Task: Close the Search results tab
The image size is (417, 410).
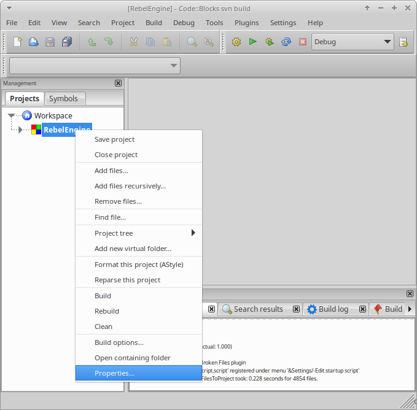Action: (296, 309)
